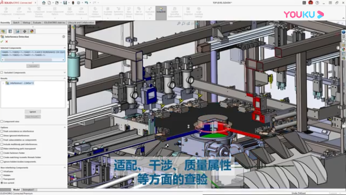
Task: Switch to the SOLIDWORKS Add-Ins tab
Action: pyautogui.click(x=54, y=23)
